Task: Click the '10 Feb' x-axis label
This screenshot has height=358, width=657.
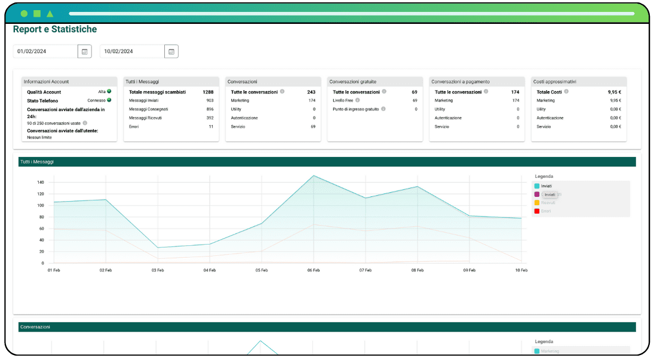Action: tap(521, 270)
